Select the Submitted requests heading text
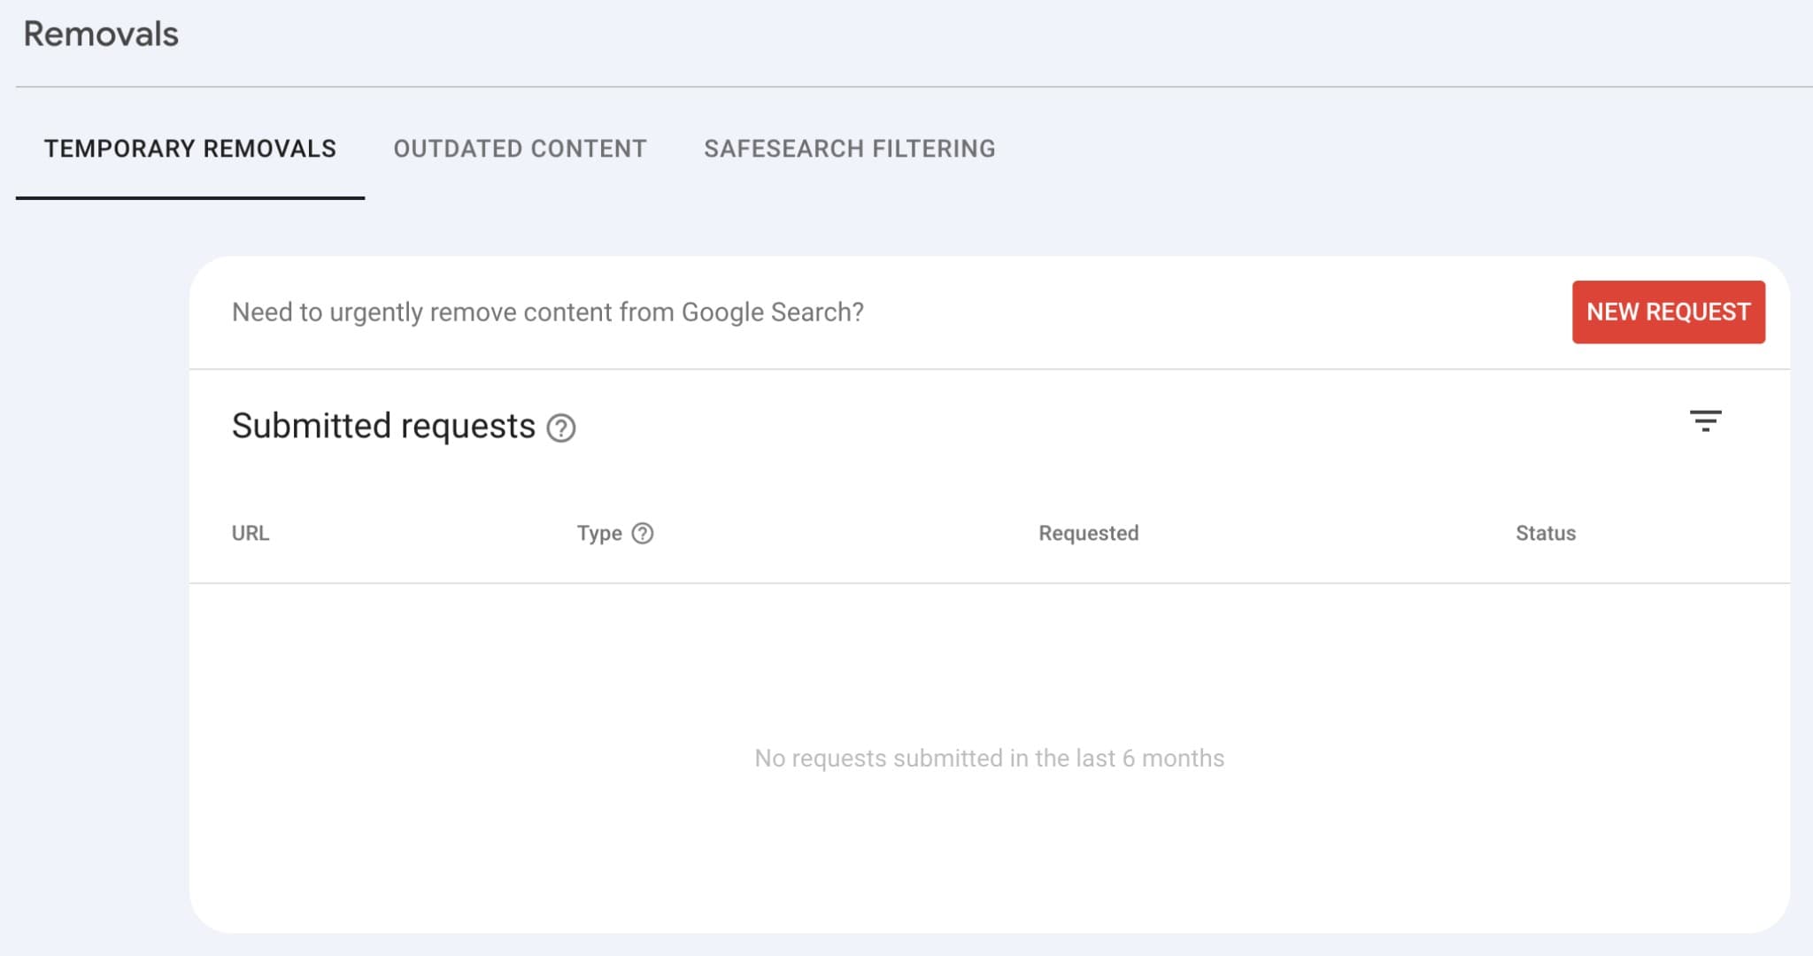 [384, 426]
